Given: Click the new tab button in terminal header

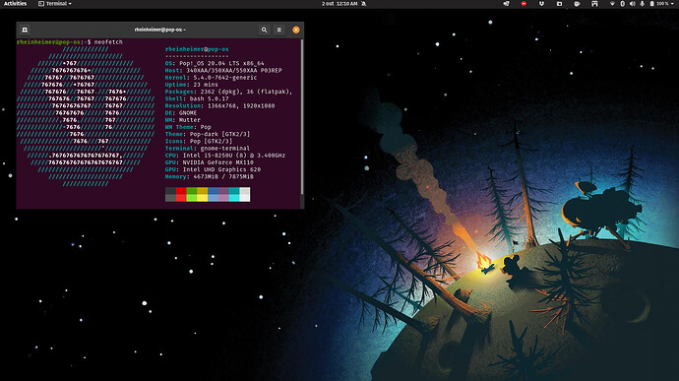Looking at the screenshot, I should point(25,30).
